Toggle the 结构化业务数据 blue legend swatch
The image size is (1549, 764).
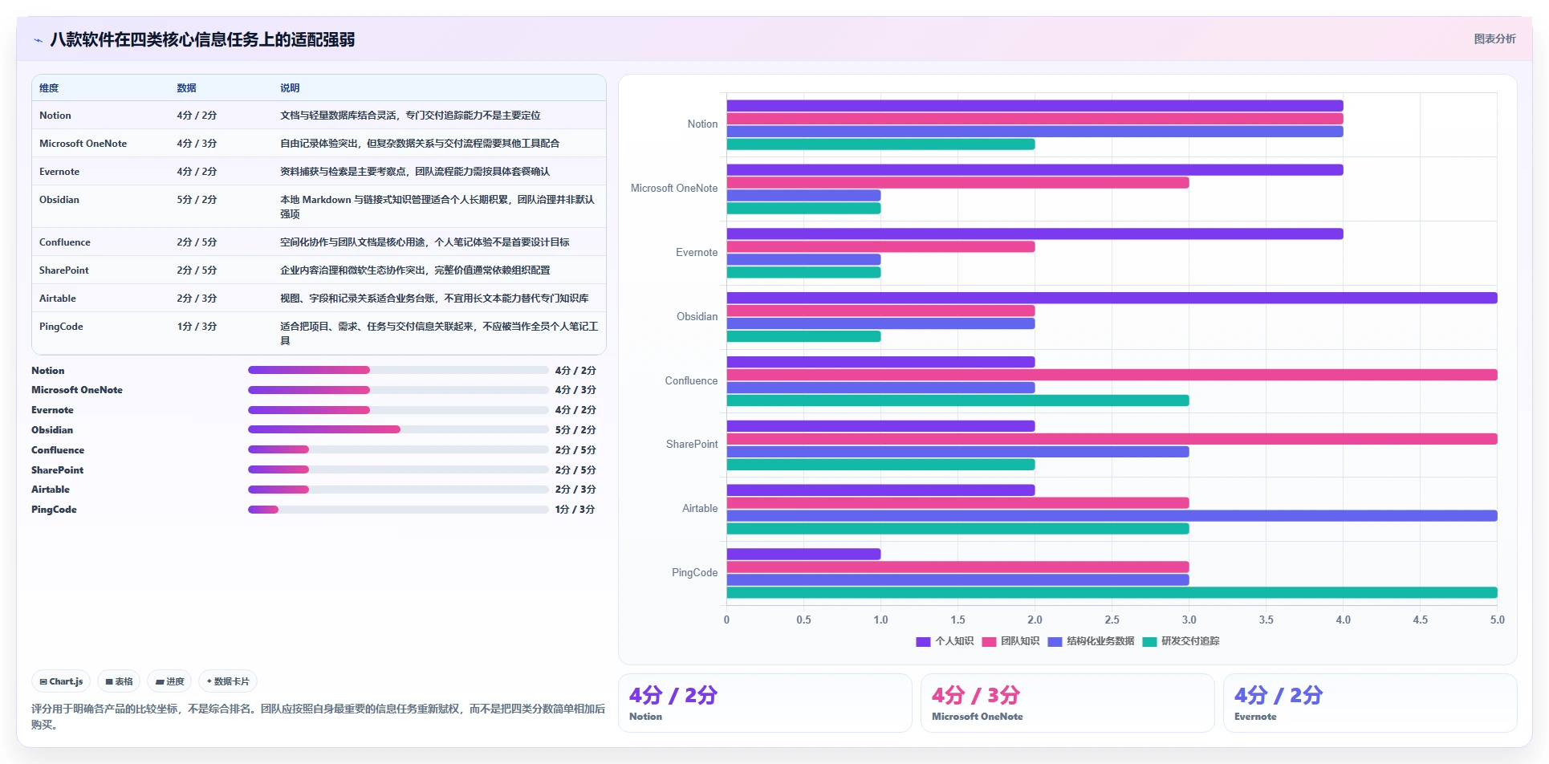(1055, 641)
